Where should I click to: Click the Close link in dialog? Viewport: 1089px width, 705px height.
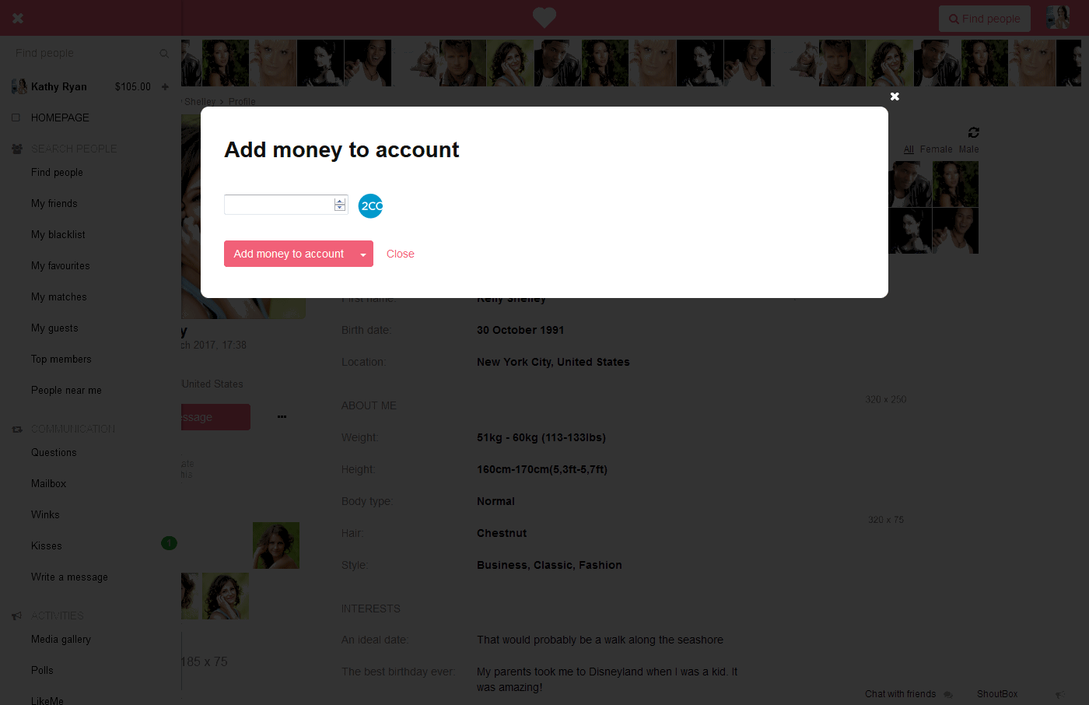pos(400,254)
